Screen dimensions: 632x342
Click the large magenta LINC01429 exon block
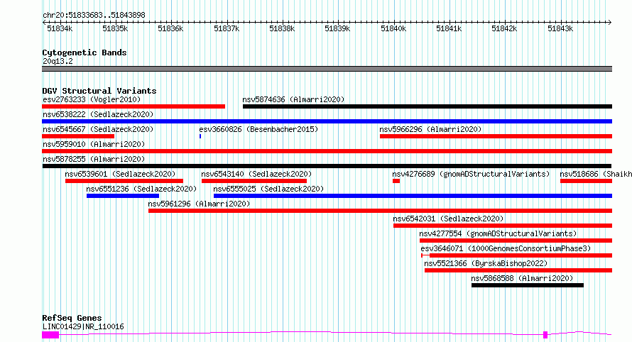[50, 335]
